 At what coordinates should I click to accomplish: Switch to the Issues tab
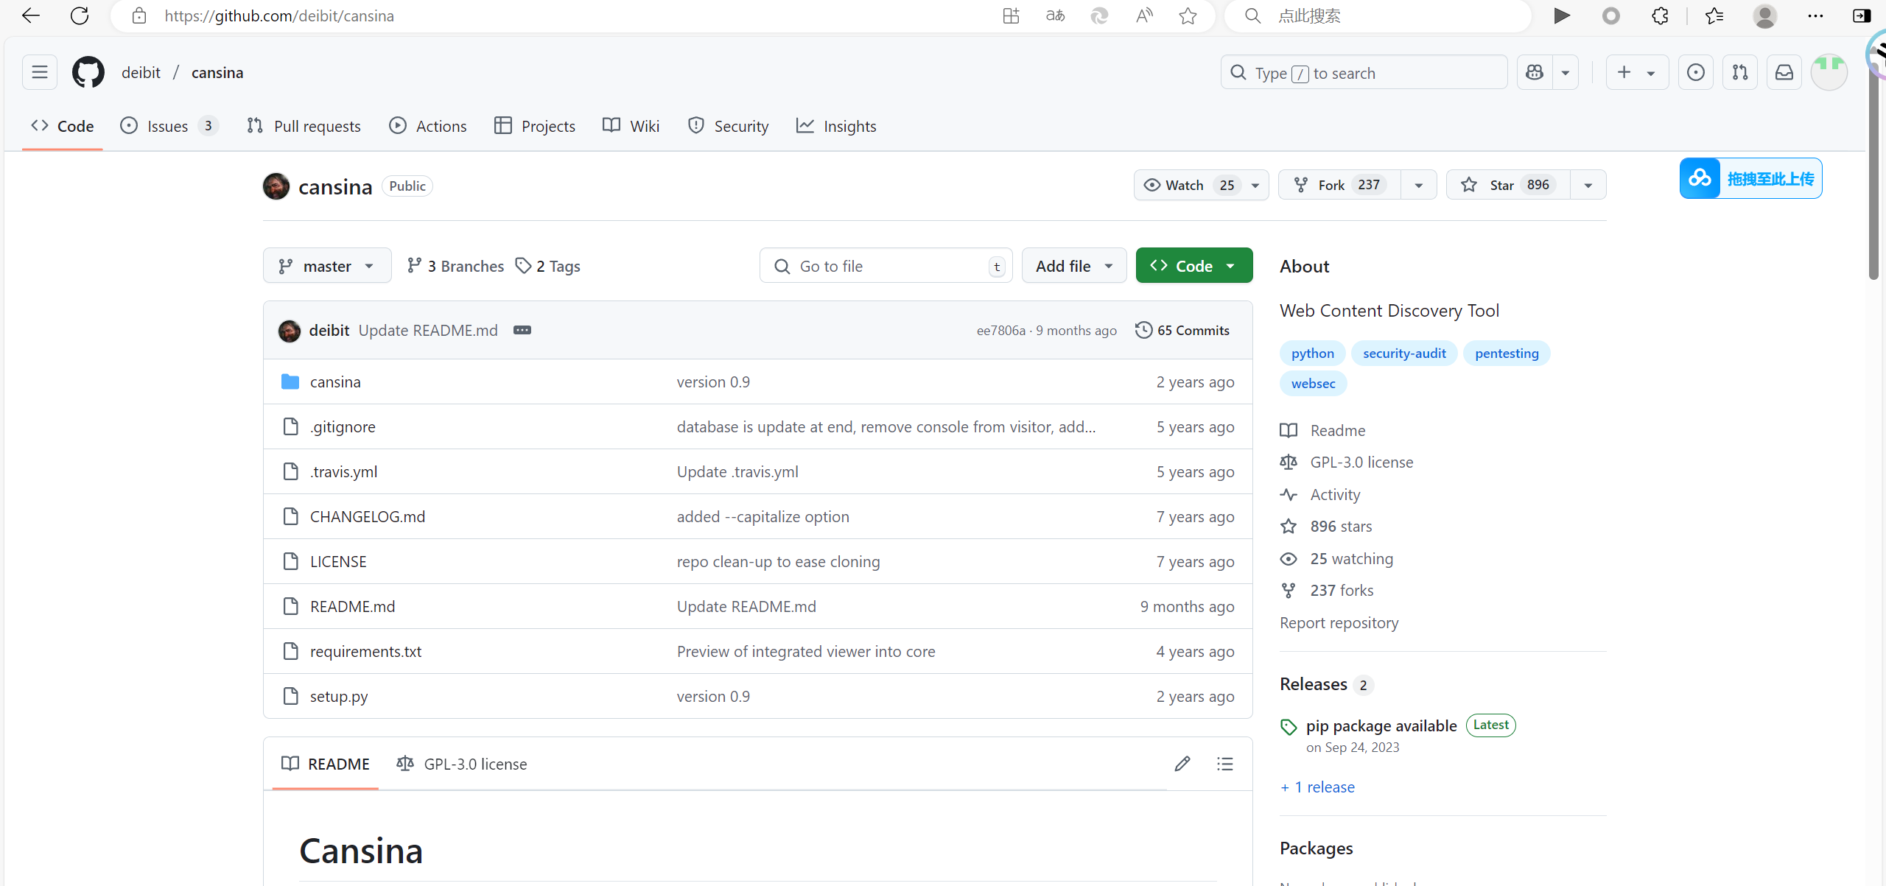(167, 126)
